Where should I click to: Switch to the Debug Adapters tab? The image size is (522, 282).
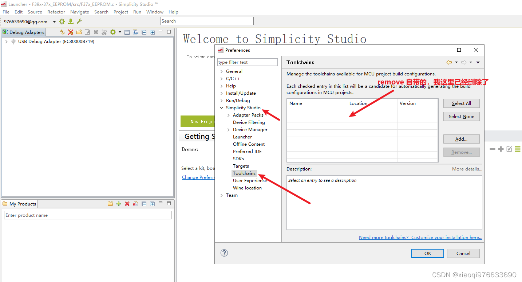click(24, 32)
